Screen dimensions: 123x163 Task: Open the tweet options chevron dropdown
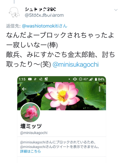[116, 10]
